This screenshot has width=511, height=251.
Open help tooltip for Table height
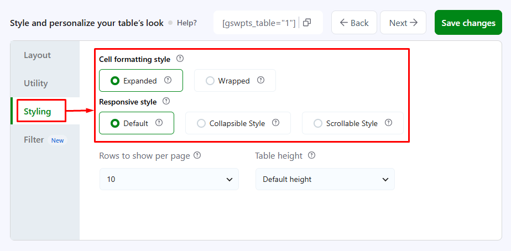pos(312,155)
